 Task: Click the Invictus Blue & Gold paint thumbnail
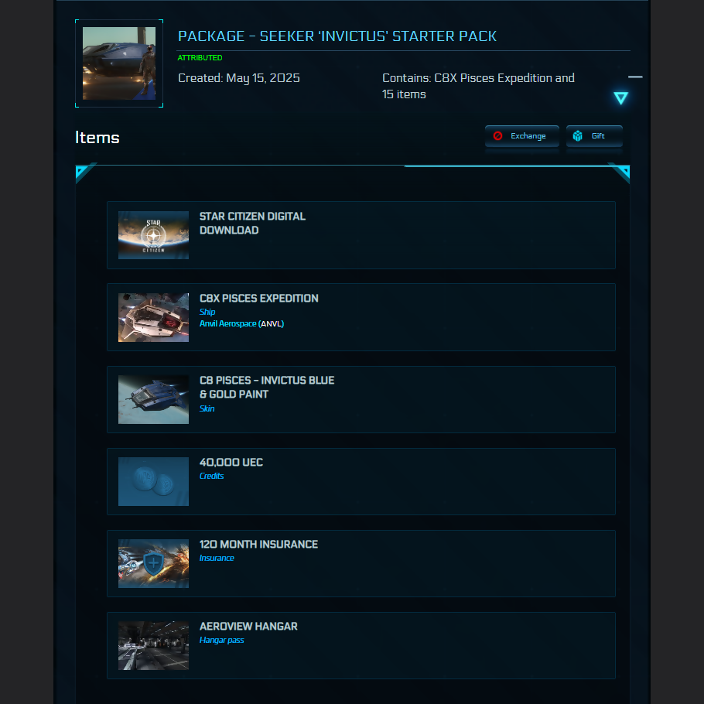(x=153, y=399)
